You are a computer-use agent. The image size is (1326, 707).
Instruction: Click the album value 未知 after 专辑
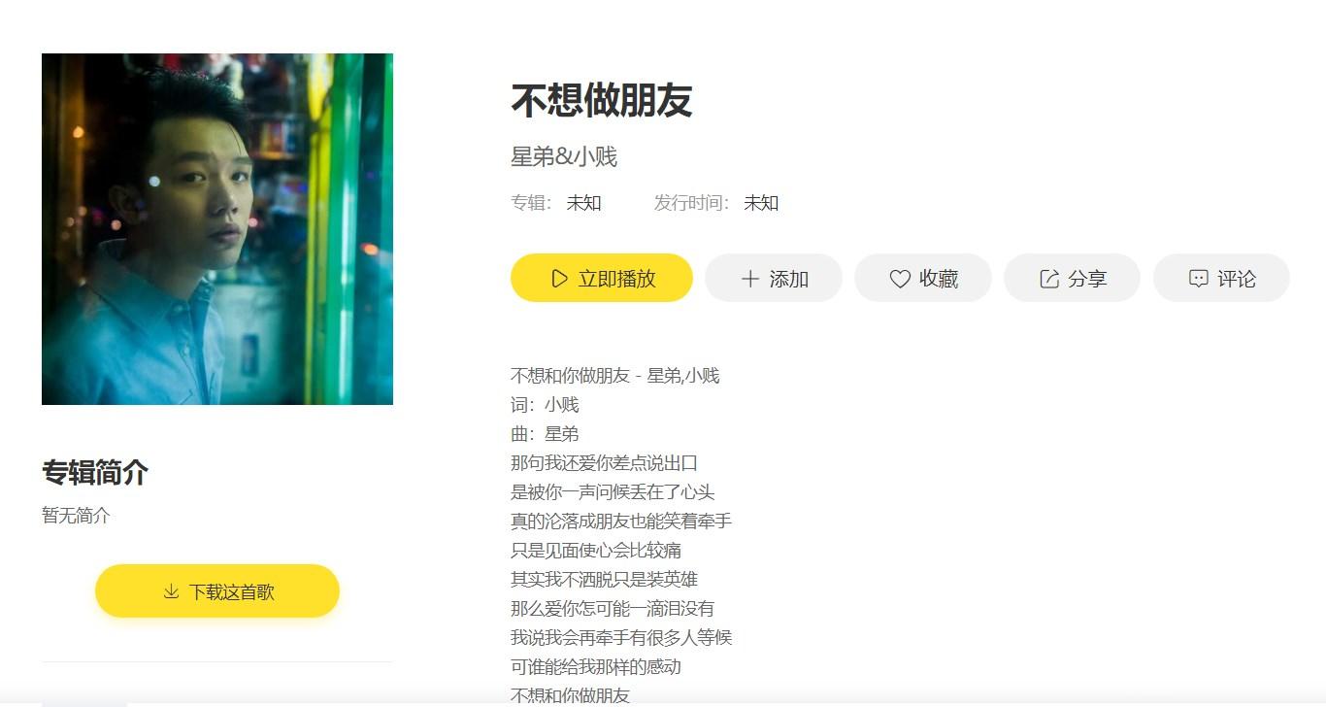coord(584,203)
